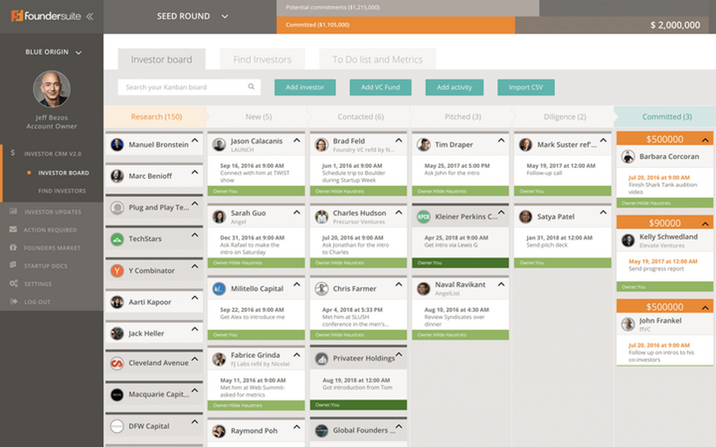
Task: Click Kleiner Perkins KPCB logo avatar
Action: click(x=423, y=217)
